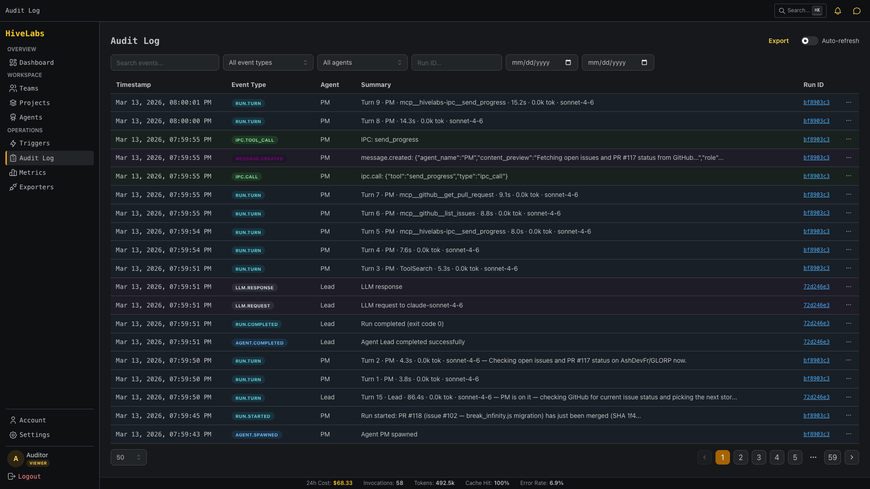Open the Exporters page

pos(36,187)
